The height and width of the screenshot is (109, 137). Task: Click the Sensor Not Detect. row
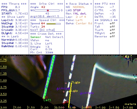point(47,37)
